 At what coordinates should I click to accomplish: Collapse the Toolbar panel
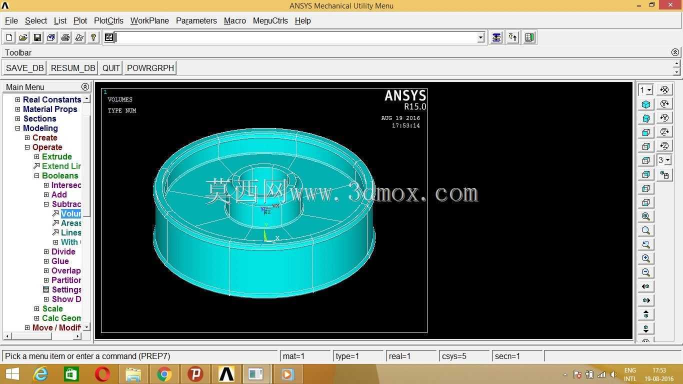tap(675, 52)
